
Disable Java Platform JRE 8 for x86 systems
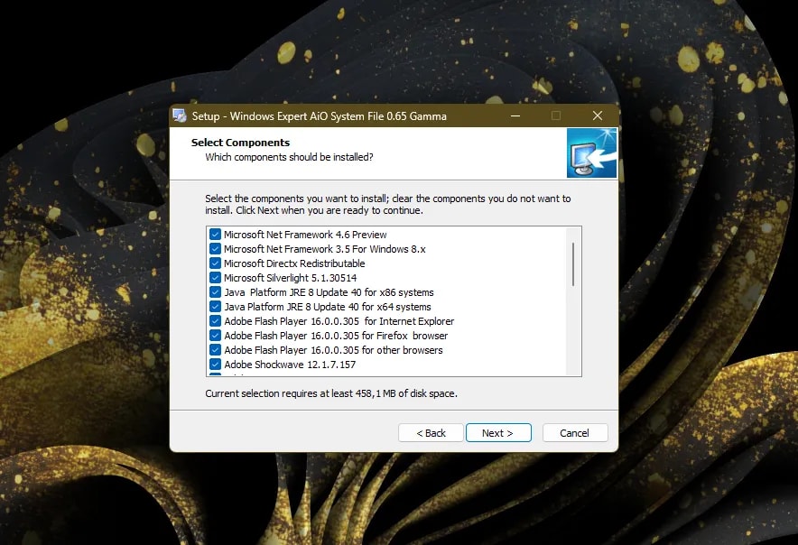pos(215,292)
